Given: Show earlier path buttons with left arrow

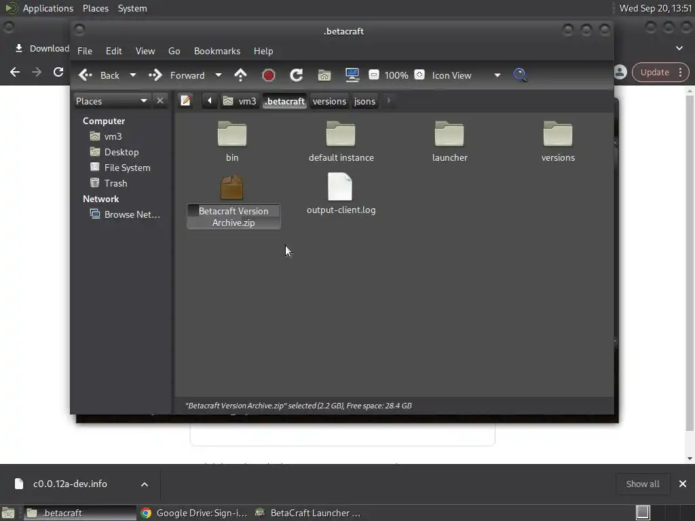Looking at the screenshot, I should [x=209, y=101].
